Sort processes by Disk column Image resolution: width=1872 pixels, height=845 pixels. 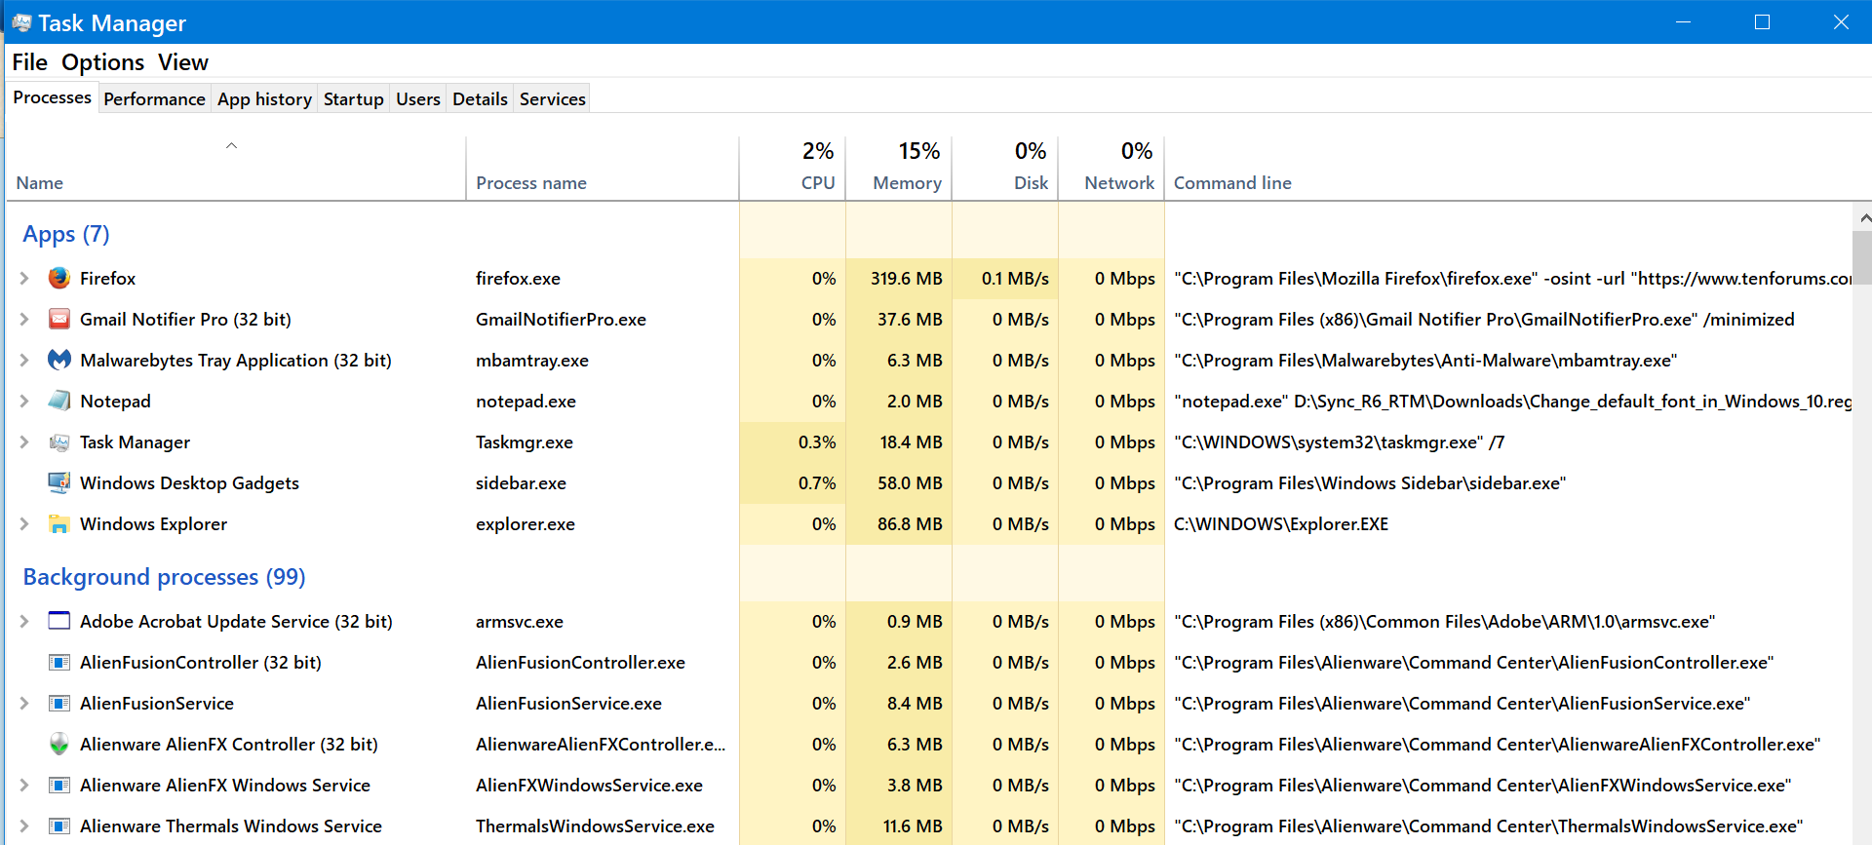click(1004, 168)
